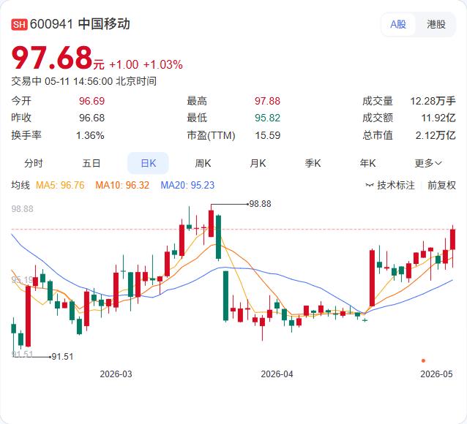Click the latest red candlestick bar
Screen dimensions: 467x424
(x=452, y=240)
